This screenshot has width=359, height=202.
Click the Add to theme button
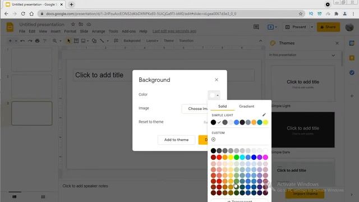pyautogui.click(x=176, y=140)
